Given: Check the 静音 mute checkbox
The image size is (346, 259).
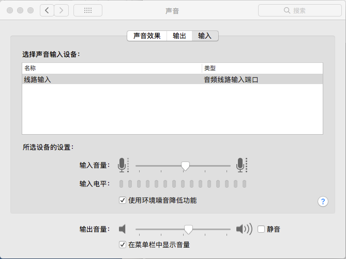Looking at the screenshot, I should click(x=261, y=229).
